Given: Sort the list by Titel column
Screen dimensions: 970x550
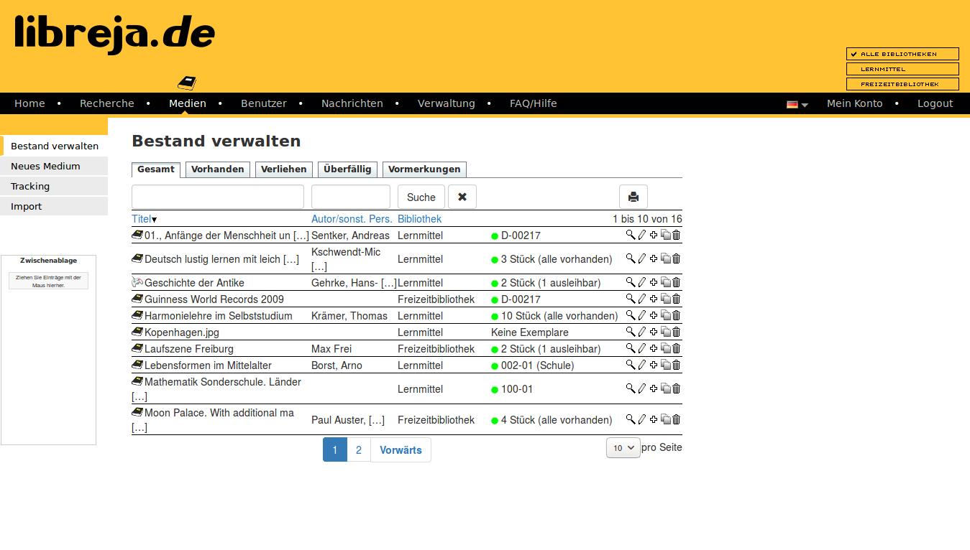Looking at the screenshot, I should 141,219.
